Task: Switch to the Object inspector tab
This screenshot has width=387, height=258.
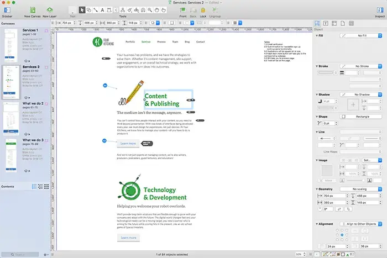Action: click(318, 23)
